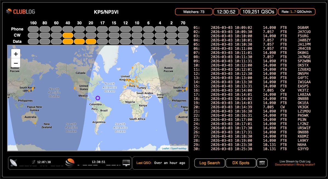
Task: Click the Phone mode row label
Action: pyautogui.click(x=17, y=29)
